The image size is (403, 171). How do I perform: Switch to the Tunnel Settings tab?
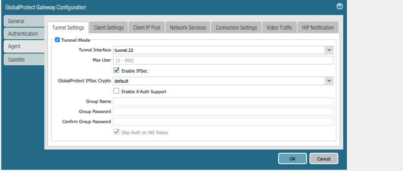68,28
